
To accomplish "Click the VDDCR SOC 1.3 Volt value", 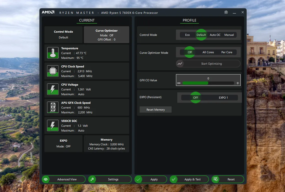I will [x=83, y=126].
